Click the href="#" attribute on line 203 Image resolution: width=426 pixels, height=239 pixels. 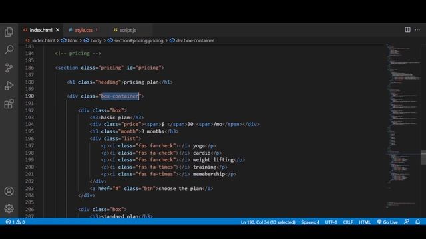pos(109,189)
